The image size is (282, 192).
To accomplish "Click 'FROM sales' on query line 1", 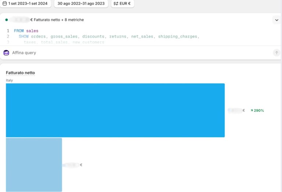I will [x=26, y=31].
